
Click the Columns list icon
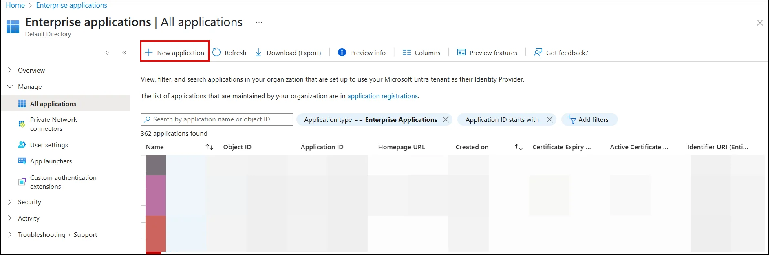pyautogui.click(x=406, y=53)
